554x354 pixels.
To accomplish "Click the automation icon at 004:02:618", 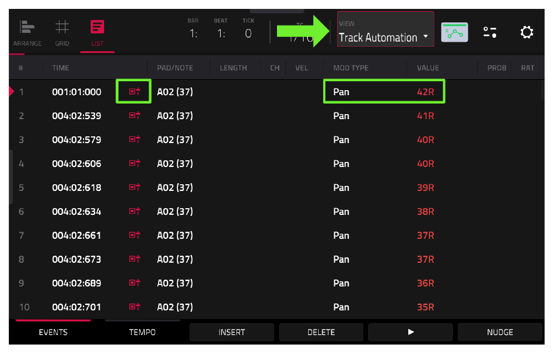I will point(135,187).
